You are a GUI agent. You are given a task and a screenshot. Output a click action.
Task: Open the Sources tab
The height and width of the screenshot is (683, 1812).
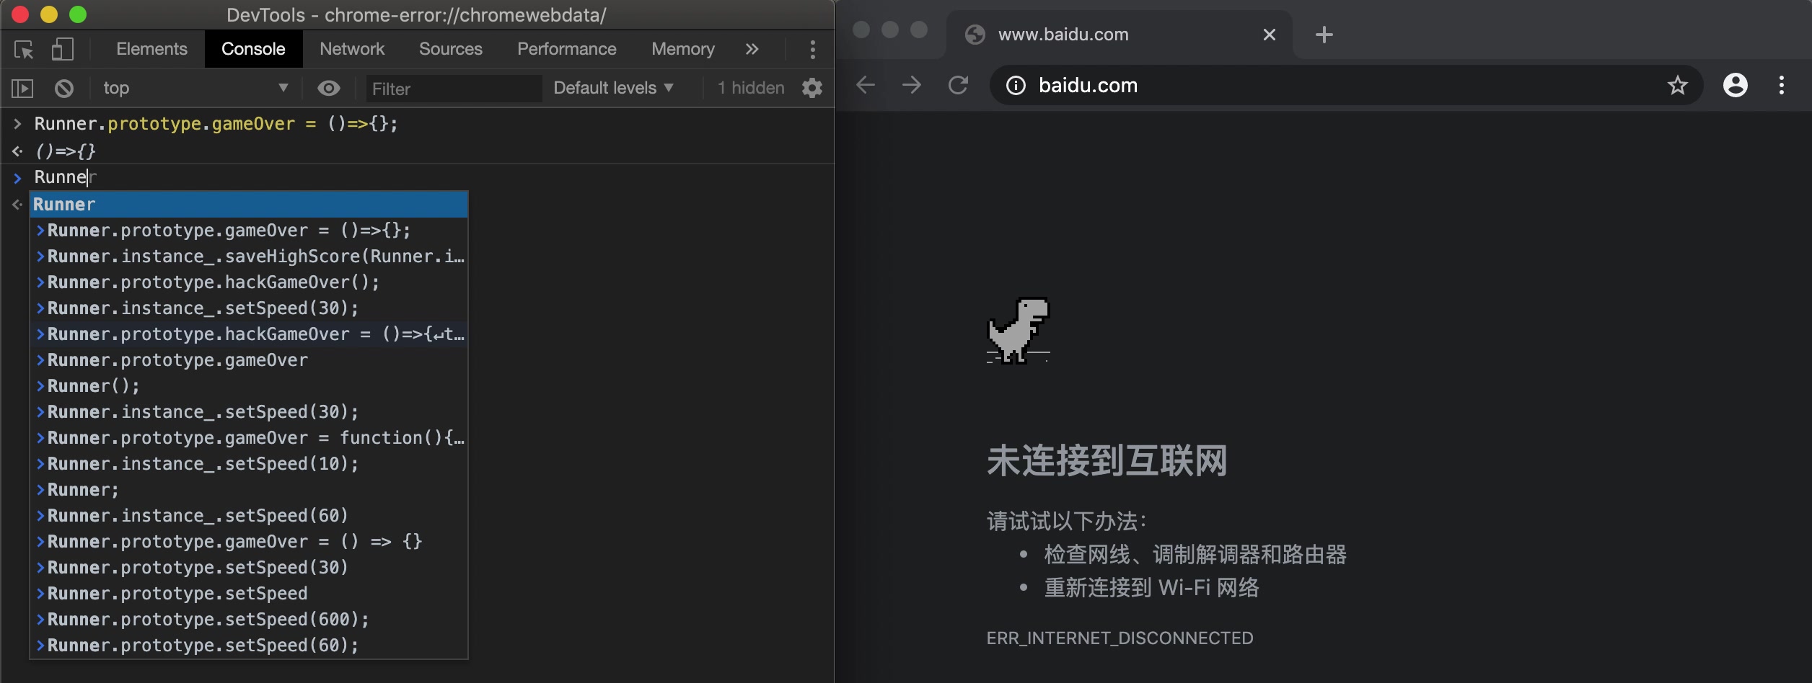tap(451, 49)
